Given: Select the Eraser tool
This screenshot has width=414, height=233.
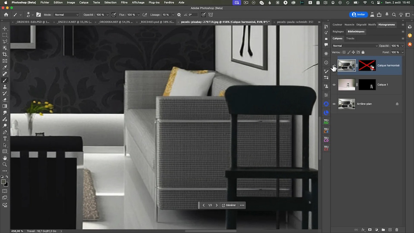Looking at the screenshot, I should (x=5, y=100).
